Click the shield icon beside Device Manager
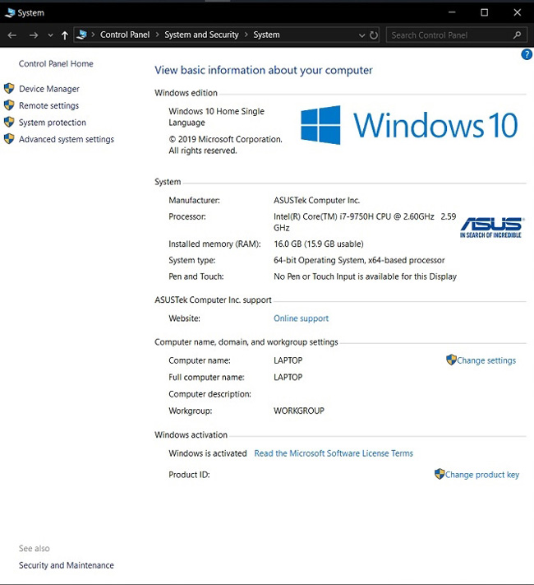 coord(9,88)
